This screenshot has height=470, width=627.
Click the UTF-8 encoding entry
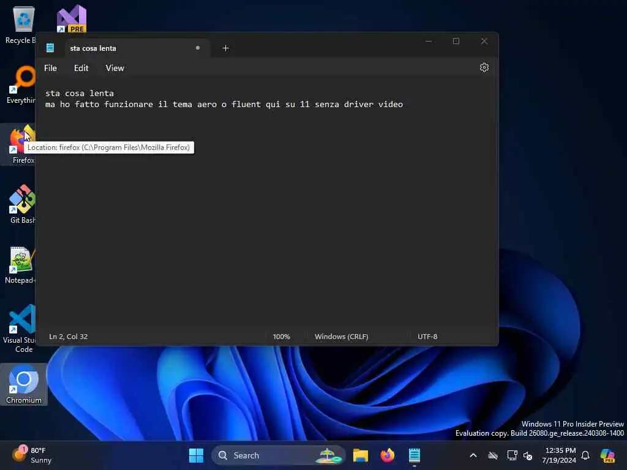(427, 337)
